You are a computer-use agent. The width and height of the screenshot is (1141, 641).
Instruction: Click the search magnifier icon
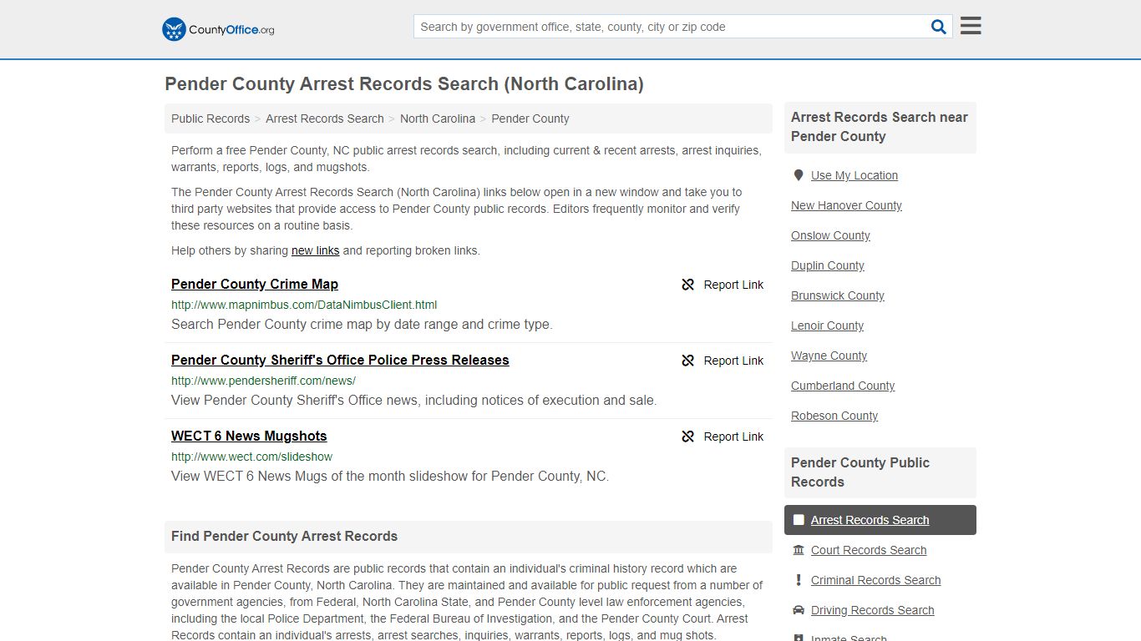(x=939, y=27)
